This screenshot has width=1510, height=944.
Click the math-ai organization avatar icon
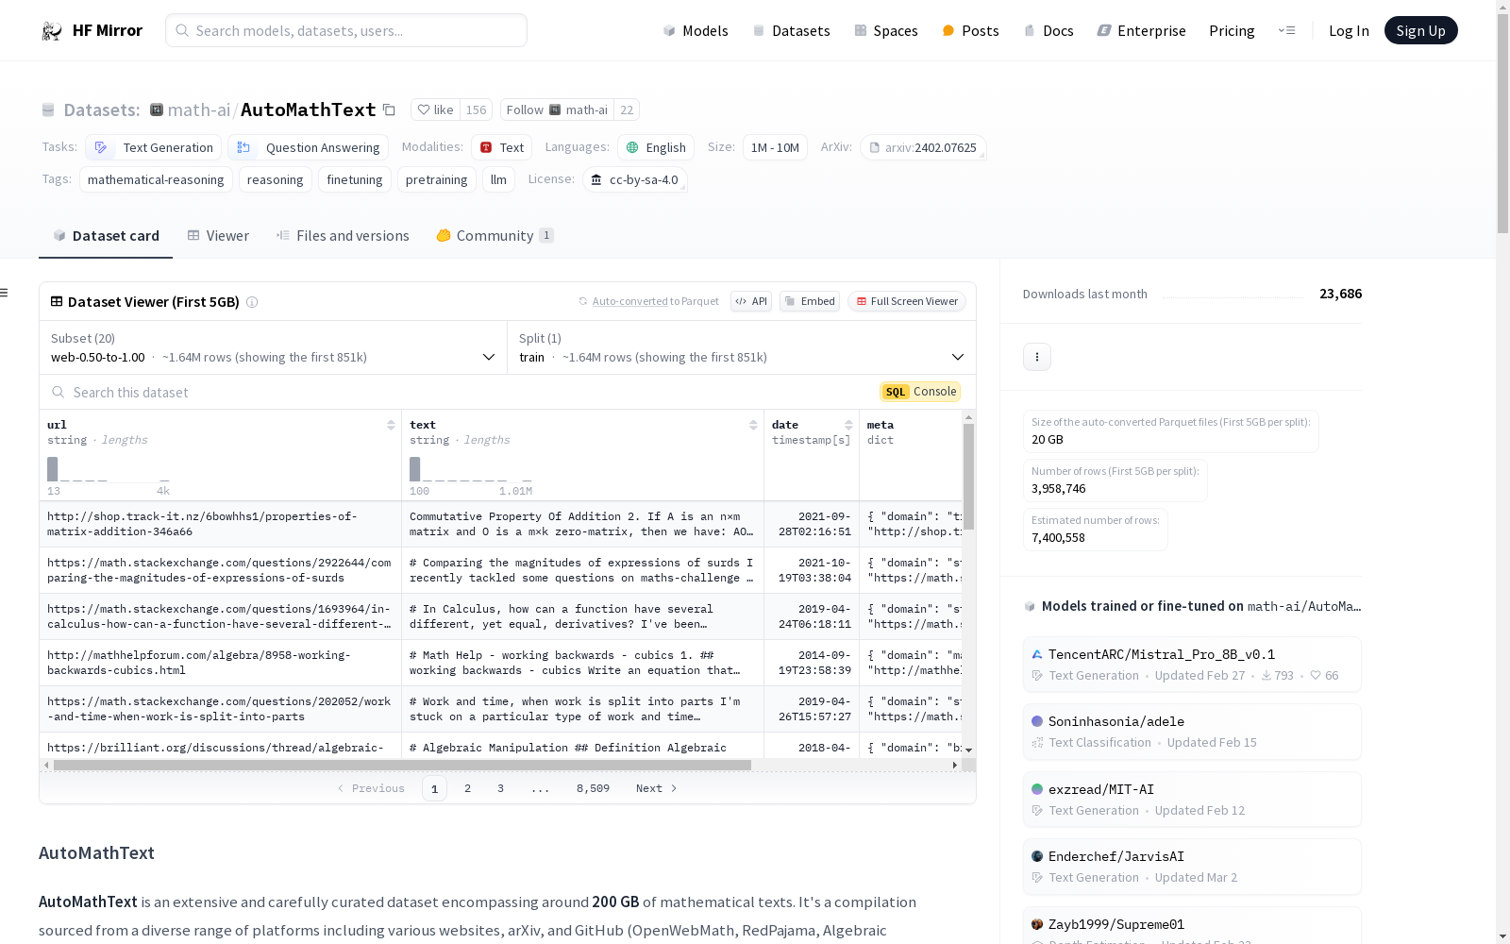tap(157, 110)
